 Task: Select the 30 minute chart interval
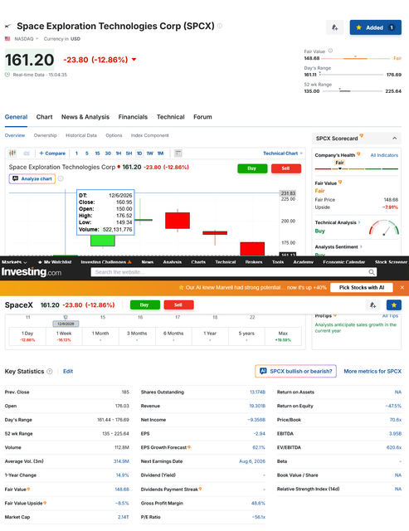coord(108,153)
